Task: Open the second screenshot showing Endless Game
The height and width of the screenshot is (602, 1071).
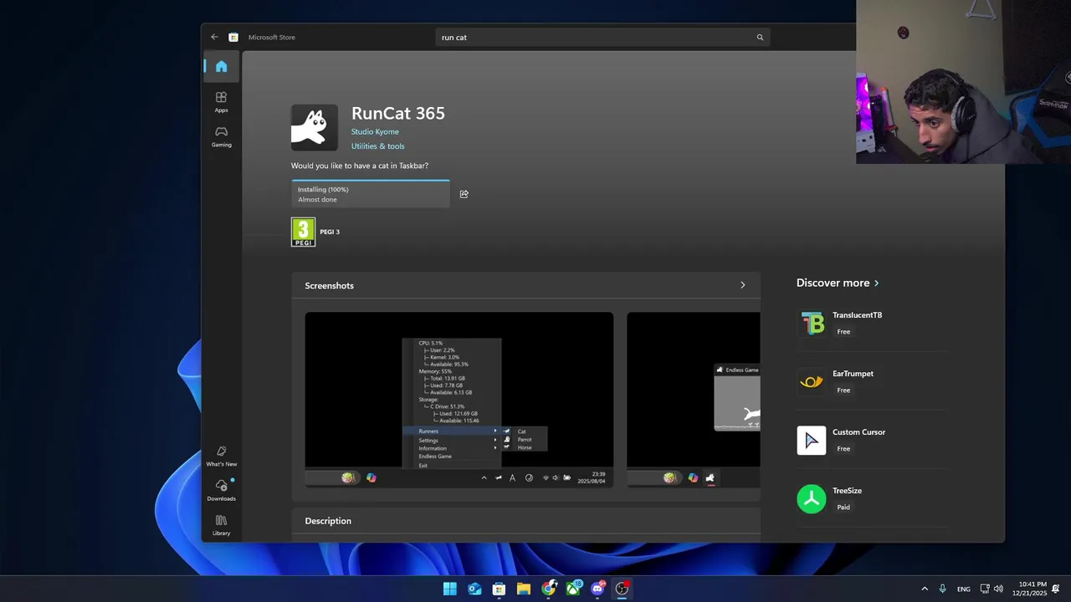Action: 694,400
